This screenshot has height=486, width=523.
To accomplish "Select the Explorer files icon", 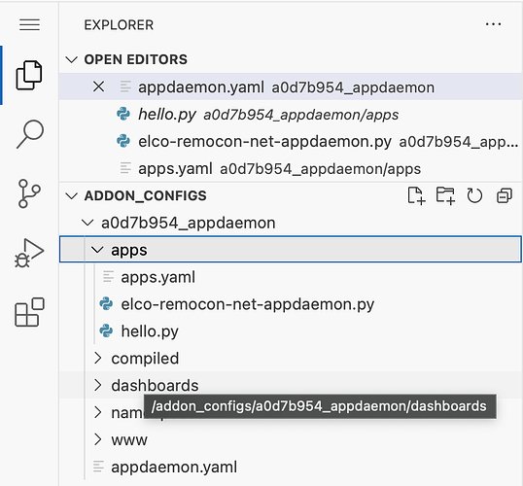I will pos(29,75).
